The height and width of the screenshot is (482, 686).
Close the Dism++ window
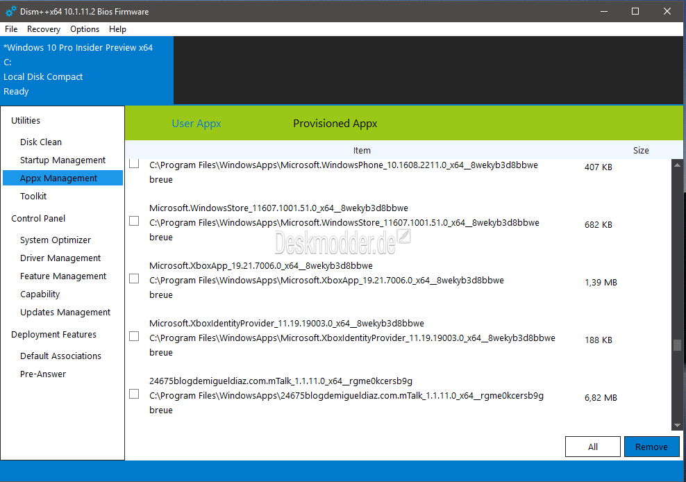click(667, 11)
